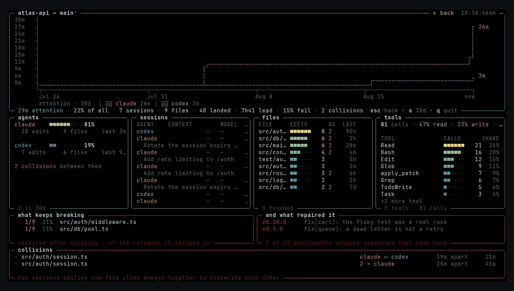This screenshot has width=514, height=291.
Task: Sort files by the EDITS column header
Action: click(299, 125)
